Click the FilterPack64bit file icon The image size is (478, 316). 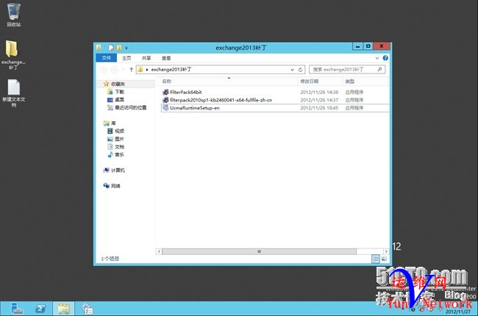pos(165,92)
